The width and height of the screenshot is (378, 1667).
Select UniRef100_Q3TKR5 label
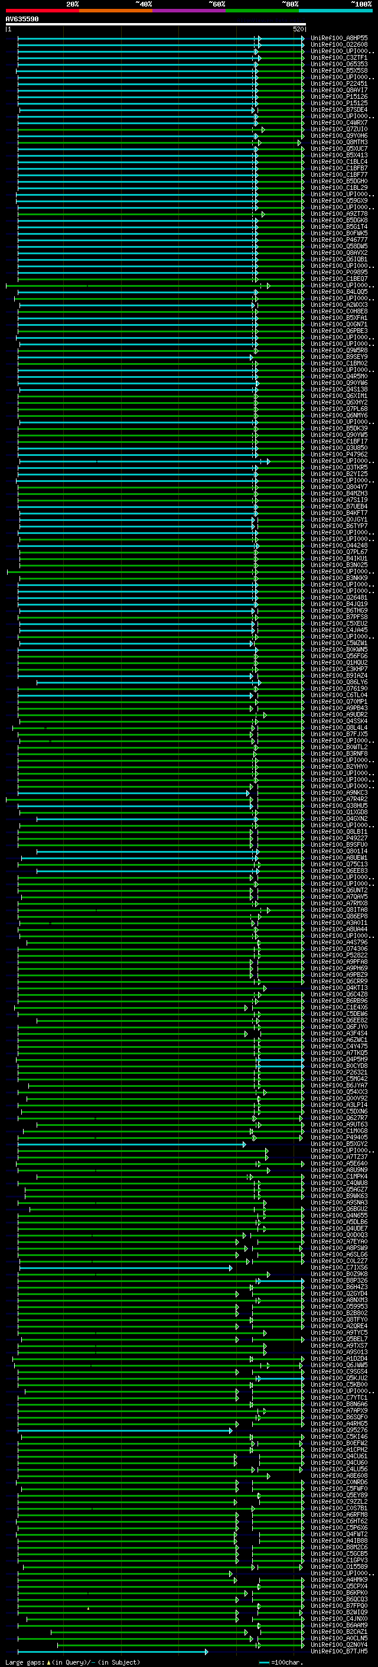pos(339,467)
